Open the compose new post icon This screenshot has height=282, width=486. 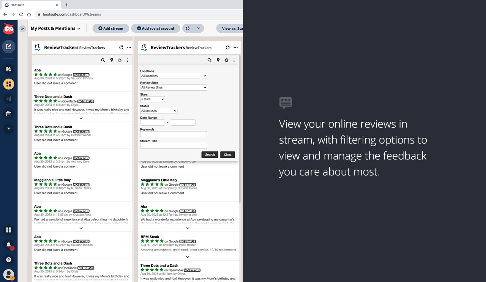8,47
